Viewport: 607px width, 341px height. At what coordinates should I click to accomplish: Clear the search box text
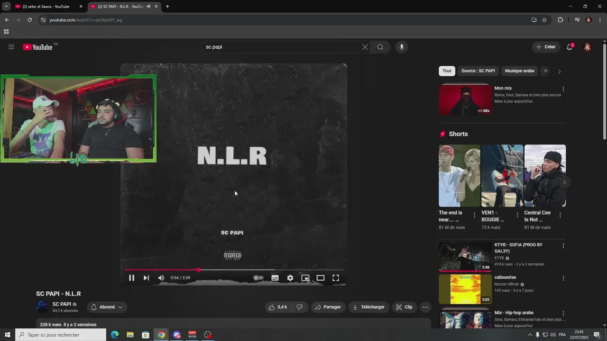pos(365,47)
